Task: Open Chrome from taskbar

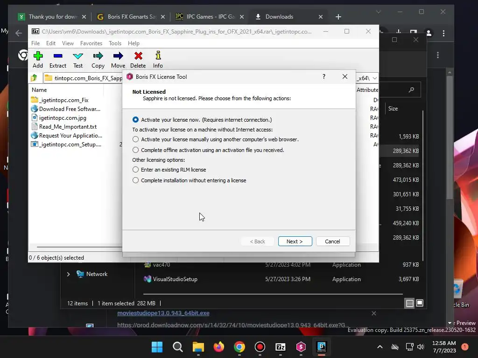Action: (239, 347)
